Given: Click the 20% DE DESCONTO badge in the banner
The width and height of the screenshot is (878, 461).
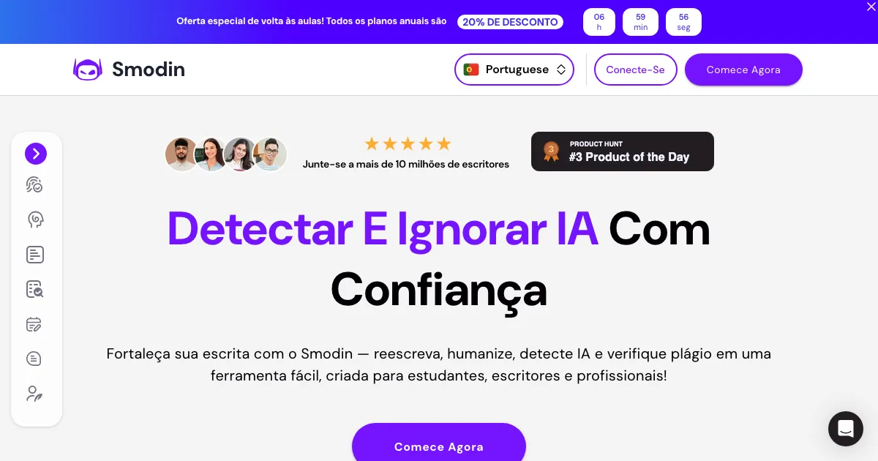Looking at the screenshot, I should (x=511, y=22).
